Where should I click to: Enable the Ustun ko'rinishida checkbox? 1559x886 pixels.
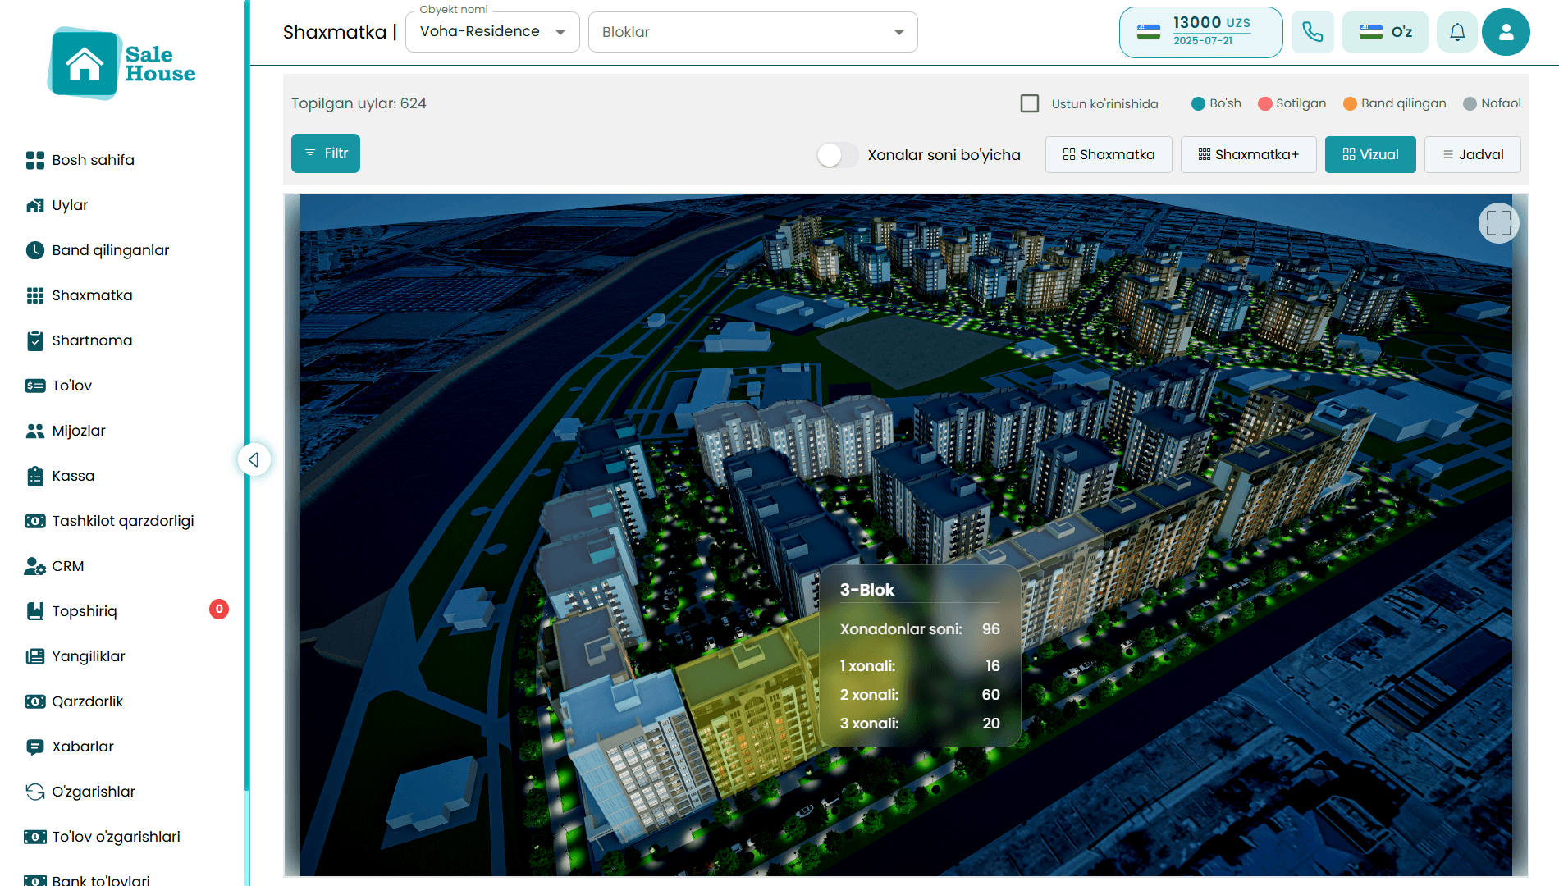click(x=1030, y=103)
